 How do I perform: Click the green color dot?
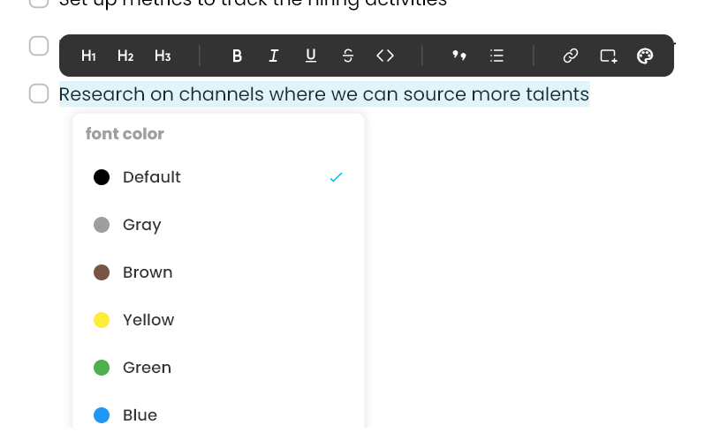102,368
